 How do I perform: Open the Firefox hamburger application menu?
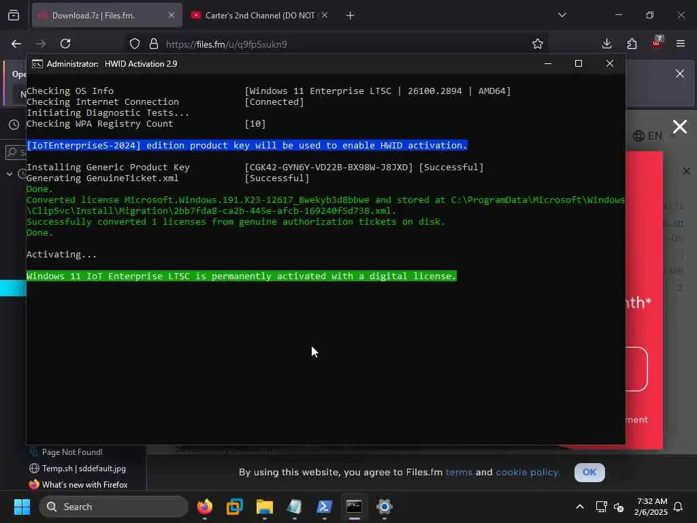(681, 44)
